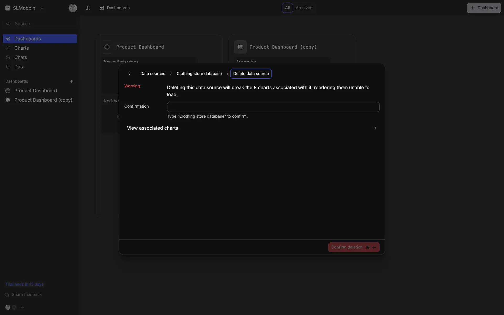Click the back arrow in dialog
Screen dimensions: 504x315
tap(129, 74)
